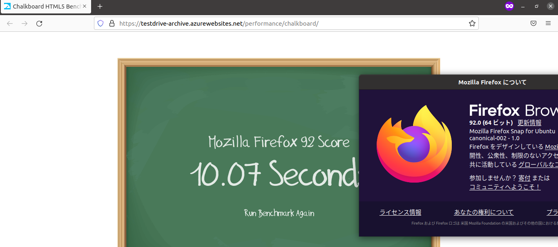Viewport: 558px width, 247px height.
Task: Bookmark this page with the star icon
Action: 472,23
